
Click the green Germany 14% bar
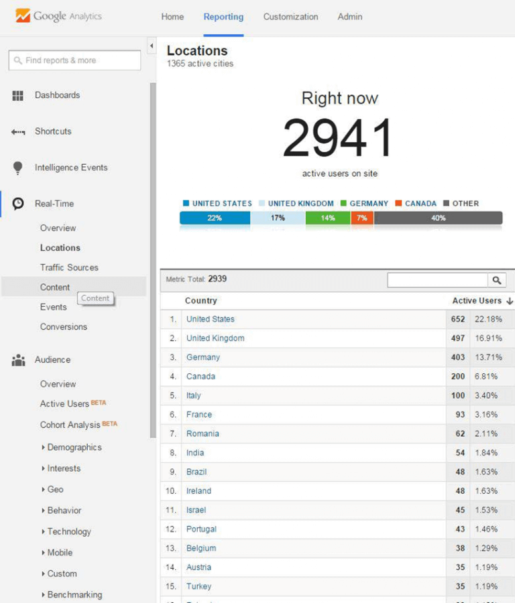(328, 218)
